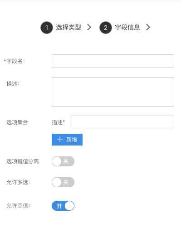
Task: Click the 选项键值分离 label text
Action: pyautogui.click(x=23, y=161)
